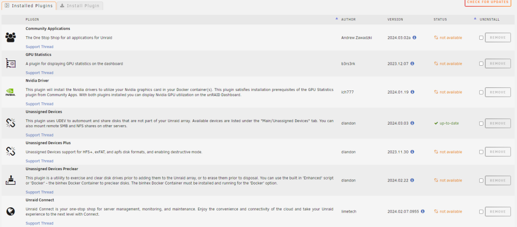Sort by the Plugin column arrow
The image size is (517, 227).
coord(337,19)
